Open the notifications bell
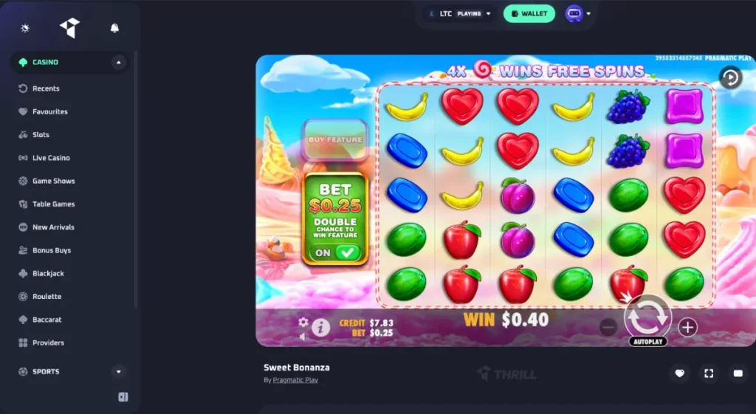 114,28
